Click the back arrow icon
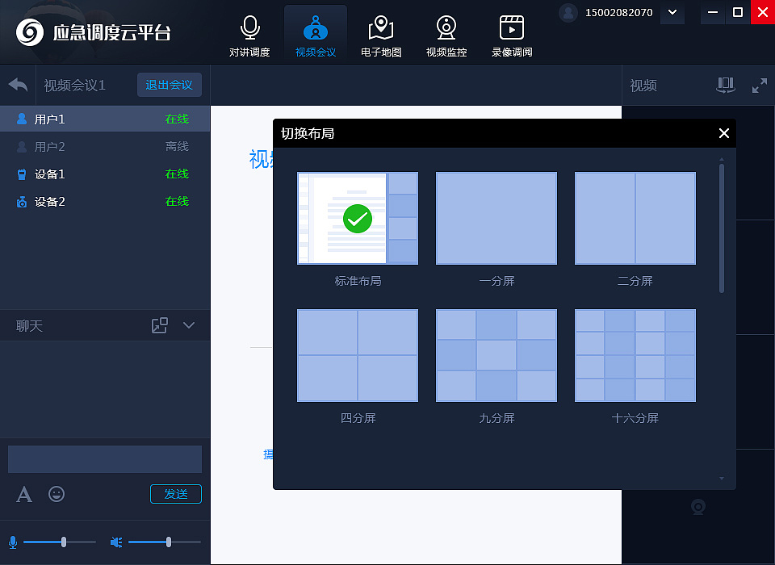 click(19, 85)
